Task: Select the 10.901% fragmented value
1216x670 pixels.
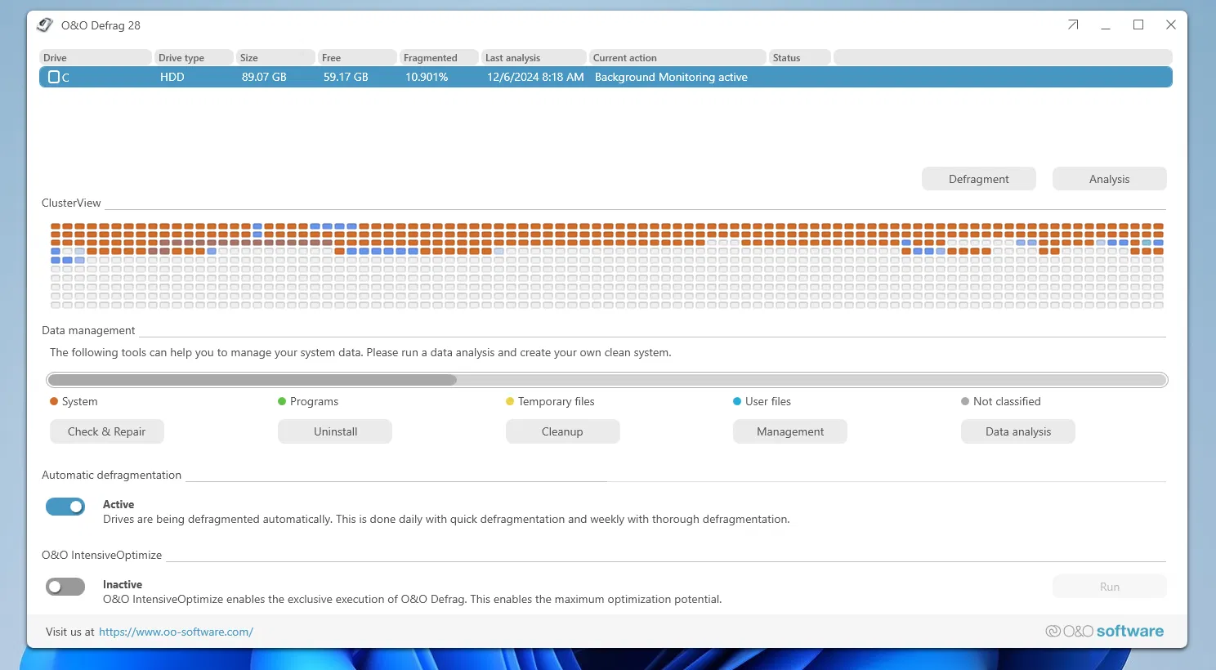Action: tap(427, 77)
